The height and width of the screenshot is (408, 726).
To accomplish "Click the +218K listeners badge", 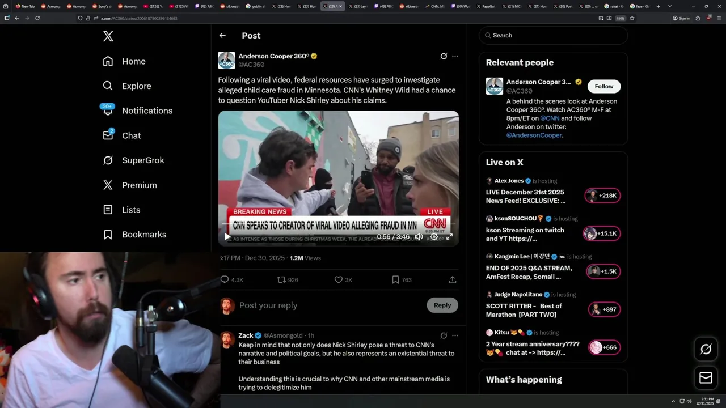I will [602, 195].
